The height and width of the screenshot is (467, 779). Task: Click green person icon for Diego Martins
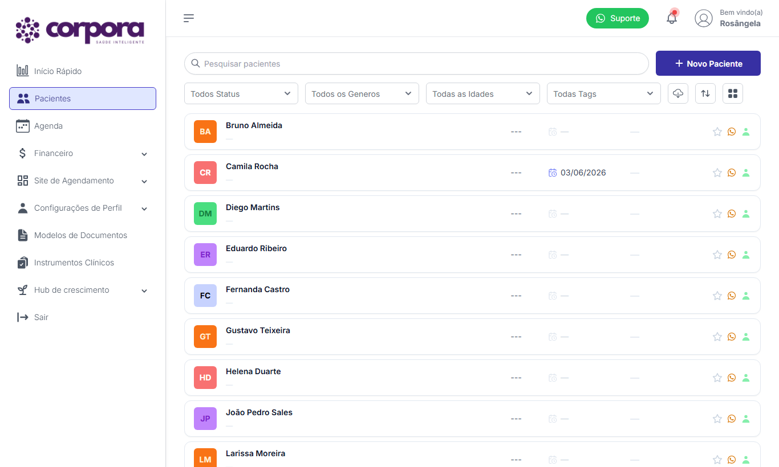[746, 214]
